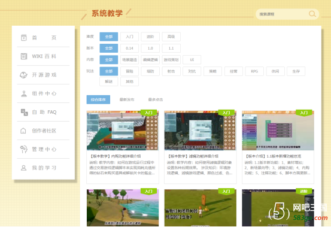Open the 【版本教学】内购功能详细介绍 course title
331x227 pixels.
(116, 156)
